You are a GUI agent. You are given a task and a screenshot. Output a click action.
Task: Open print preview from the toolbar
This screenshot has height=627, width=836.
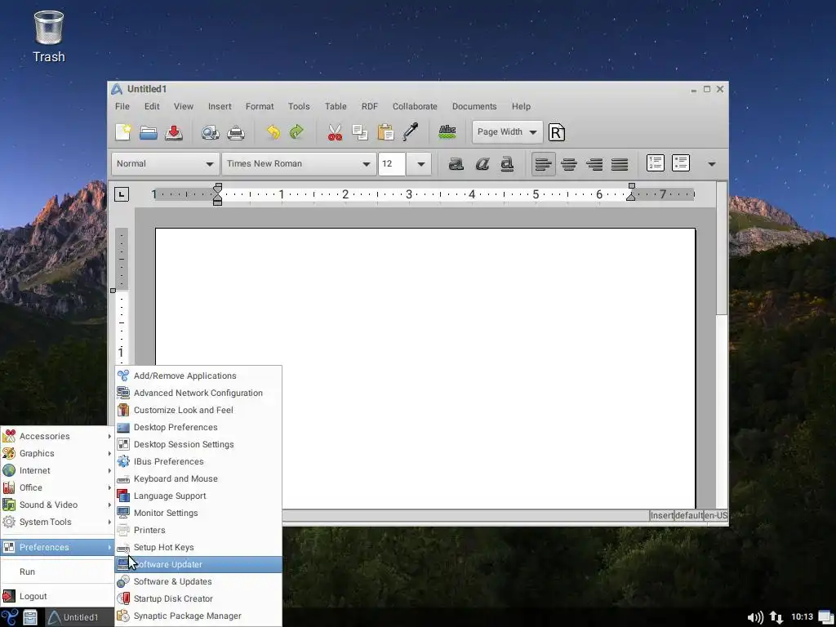coord(210,132)
